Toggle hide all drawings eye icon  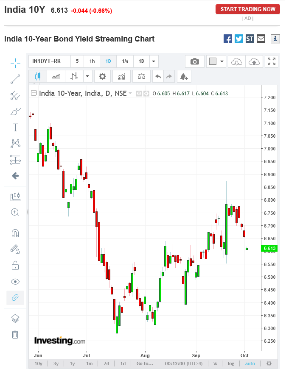(x=15, y=281)
